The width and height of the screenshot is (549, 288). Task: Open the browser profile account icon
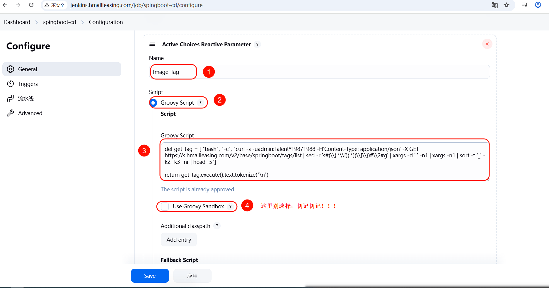tap(538, 5)
